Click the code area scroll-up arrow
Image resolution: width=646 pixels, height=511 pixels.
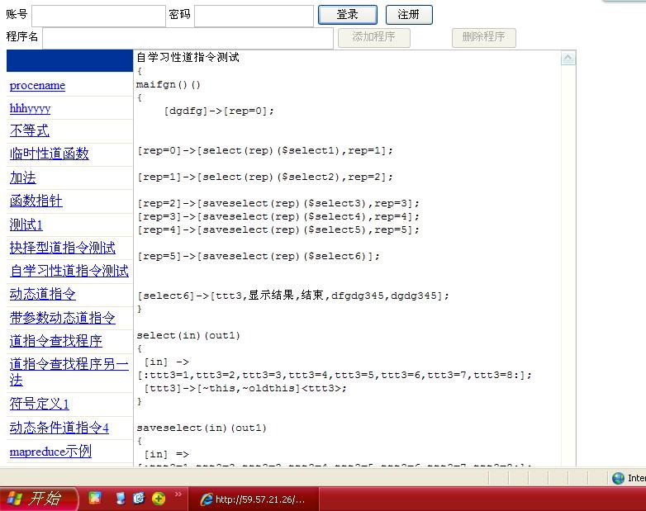(x=568, y=58)
